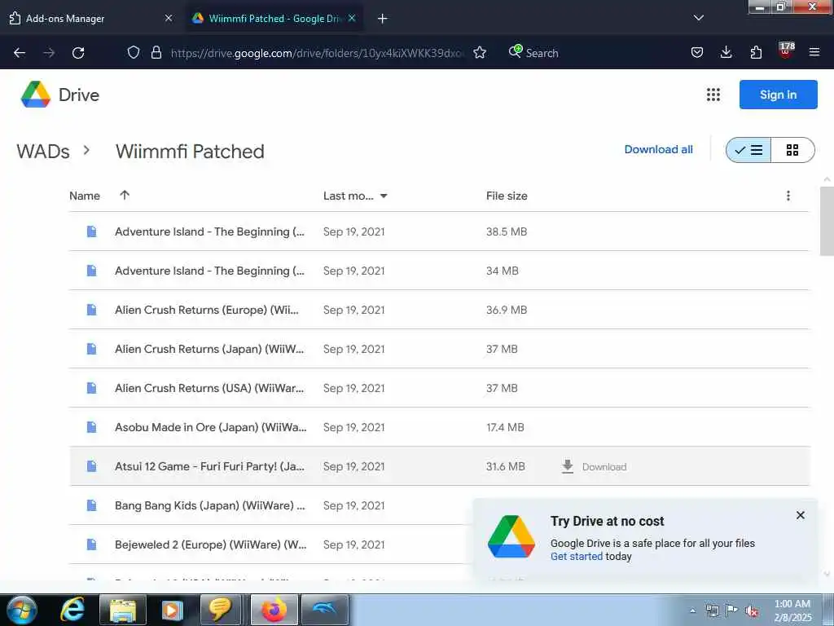Download the Atsui 12 Game file

[594, 467]
